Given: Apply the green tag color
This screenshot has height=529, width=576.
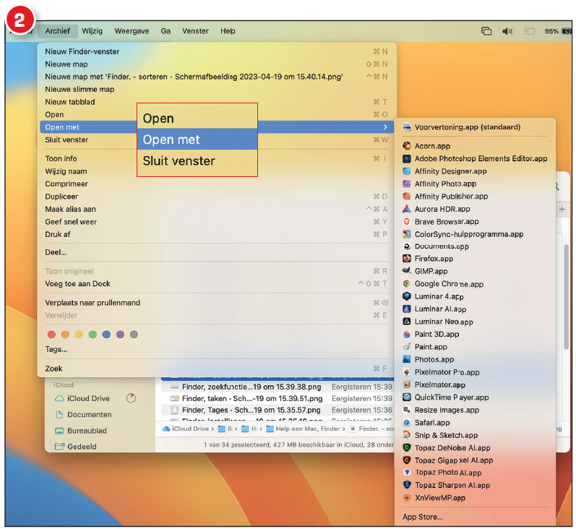Looking at the screenshot, I should [x=93, y=335].
